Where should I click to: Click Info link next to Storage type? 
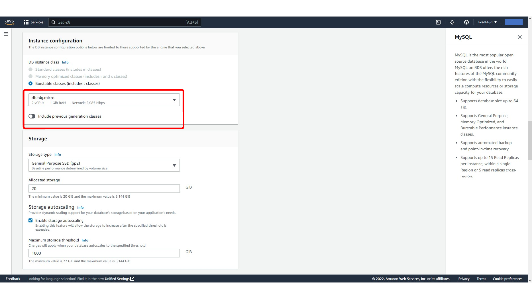58,155
